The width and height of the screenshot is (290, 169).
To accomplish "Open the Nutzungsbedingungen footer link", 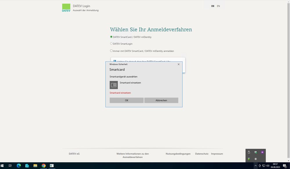I will tap(178, 154).
